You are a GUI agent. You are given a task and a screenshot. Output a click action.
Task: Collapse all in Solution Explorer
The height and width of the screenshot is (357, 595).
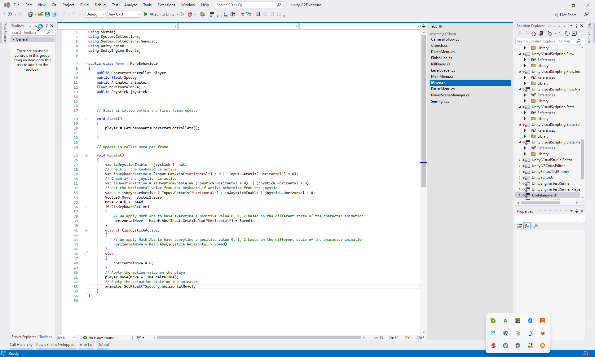pyautogui.click(x=574, y=33)
